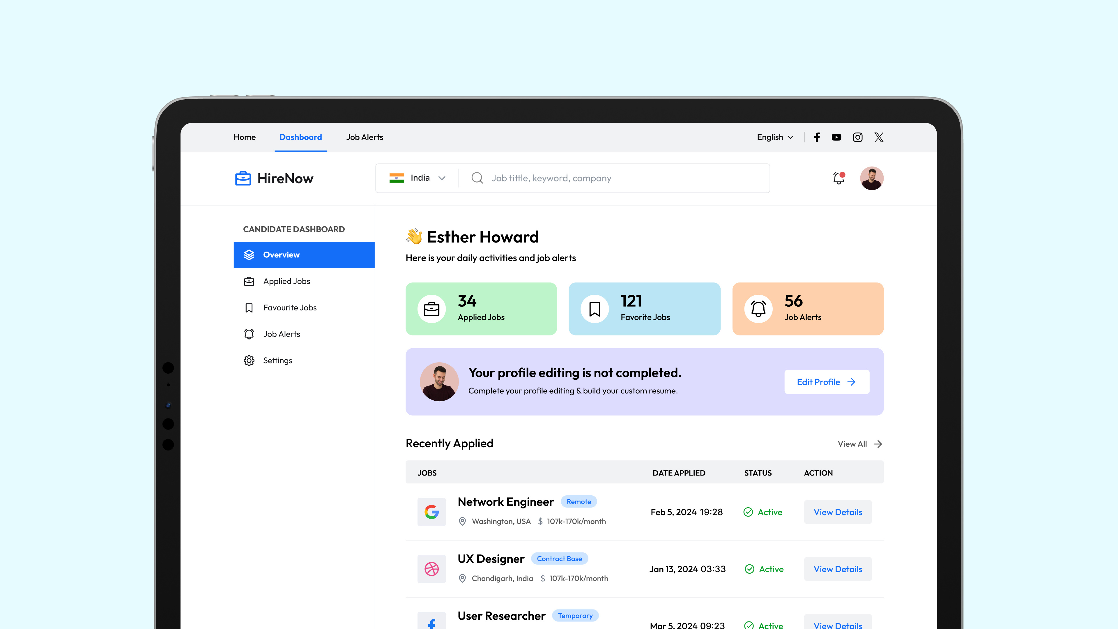The width and height of the screenshot is (1118, 629).
Task: Click the HireNow briefcase logo icon
Action: click(243, 178)
